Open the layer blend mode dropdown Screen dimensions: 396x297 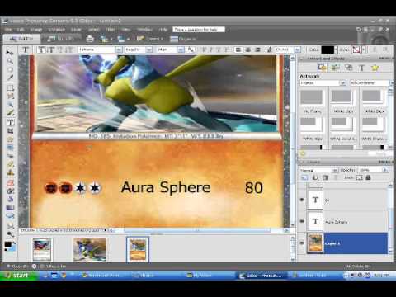tap(335, 170)
